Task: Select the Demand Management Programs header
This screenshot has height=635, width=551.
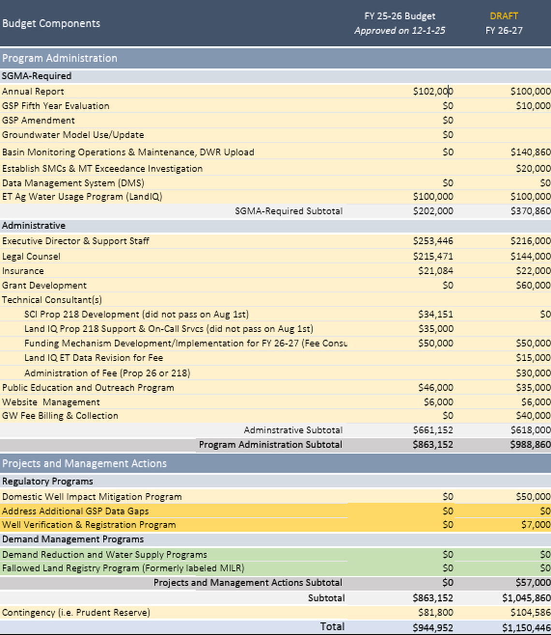Action: (72, 539)
